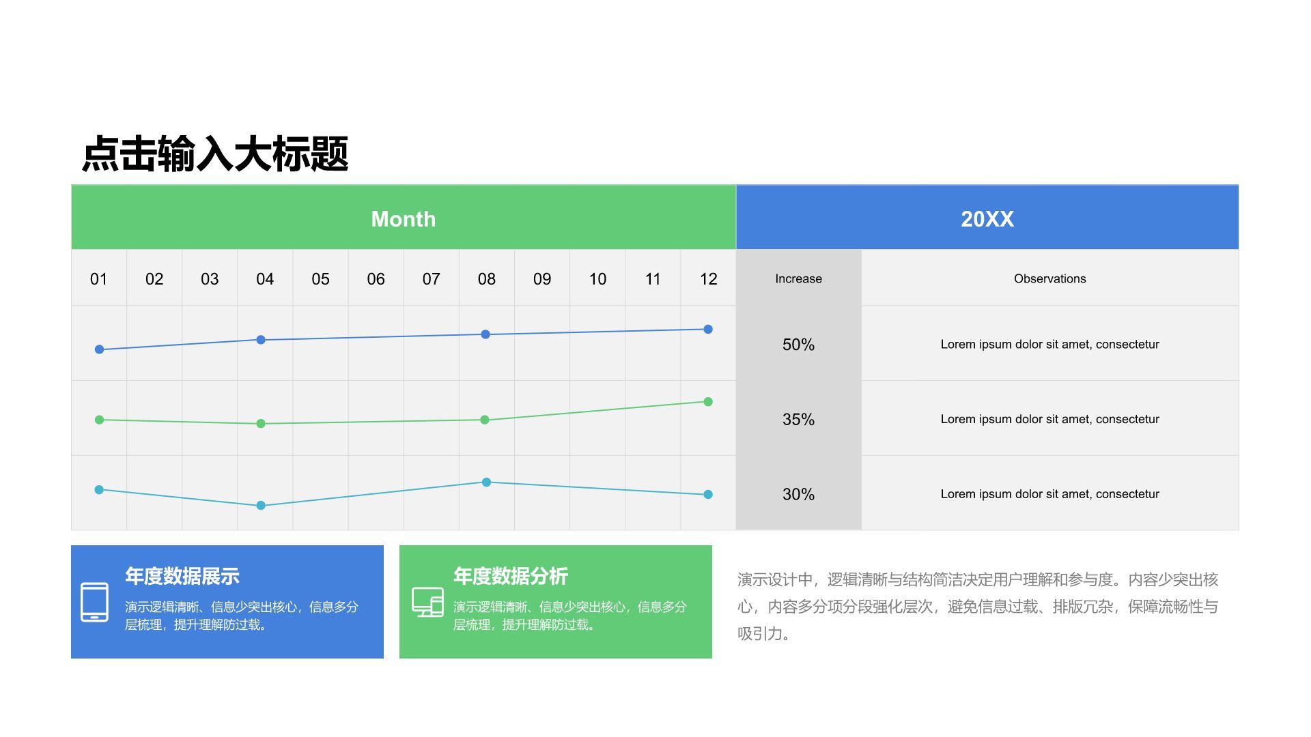This screenshot has height=737, width=1311.
Task: Select the month 06 column header
Action: (375, 278)
